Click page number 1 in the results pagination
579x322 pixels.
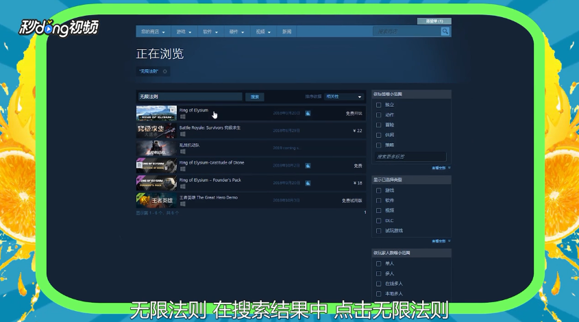click(x=365, y=212)
